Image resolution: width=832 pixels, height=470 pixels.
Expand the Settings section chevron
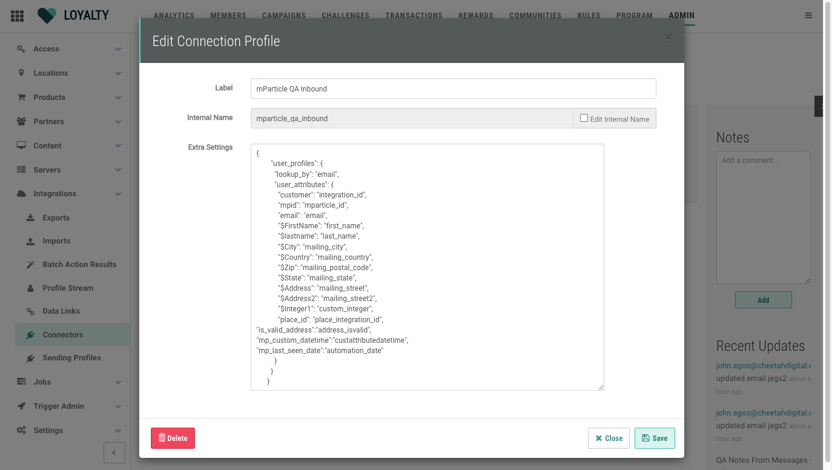pos(118,431)
